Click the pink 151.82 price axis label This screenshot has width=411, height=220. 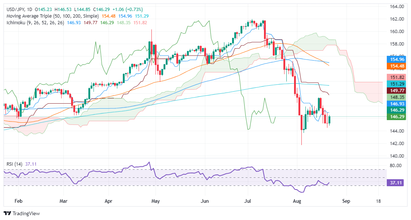coord(396,77)
